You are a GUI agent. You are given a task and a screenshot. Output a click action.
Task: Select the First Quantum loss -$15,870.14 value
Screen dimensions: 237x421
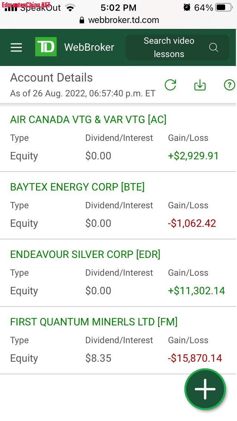pyautogui.click(x=195, y=358)
